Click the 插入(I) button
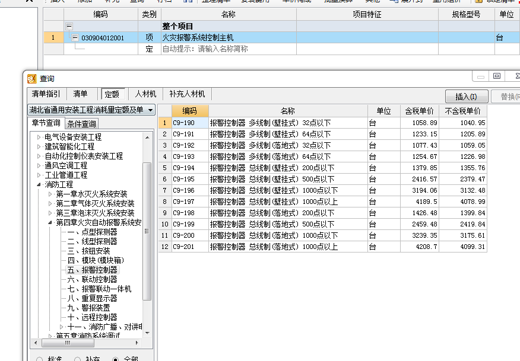Image resolution: width=520 pixels, height=361 pixels. (466, 97)
